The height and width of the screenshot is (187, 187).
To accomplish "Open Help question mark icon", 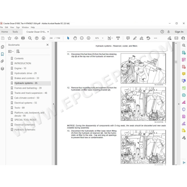I will tap(162, 32).
